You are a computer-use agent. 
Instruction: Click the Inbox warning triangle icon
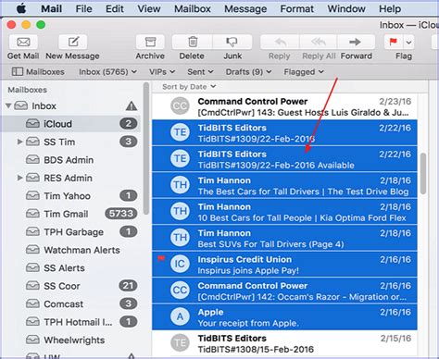coord(132,106)
